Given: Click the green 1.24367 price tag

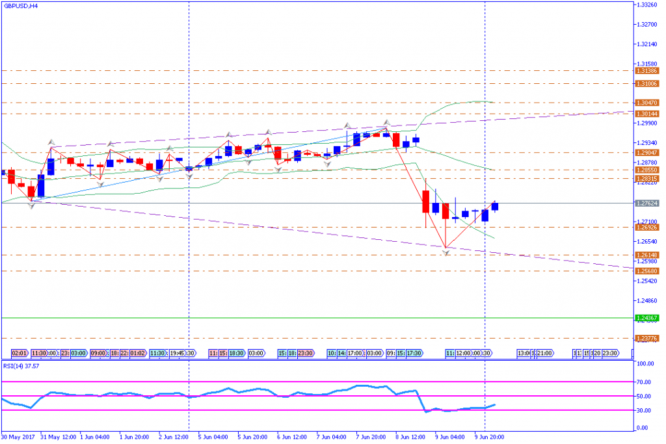Looking at the screenshot, I should point(647,318).
